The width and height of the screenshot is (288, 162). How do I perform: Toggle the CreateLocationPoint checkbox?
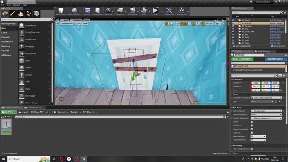coord(252,129)
